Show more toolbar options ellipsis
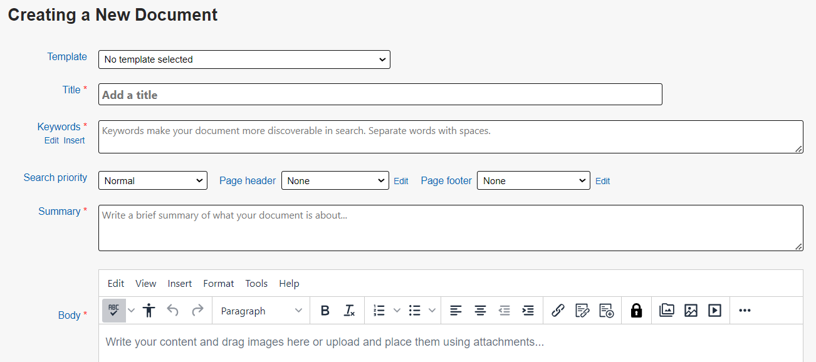This screenshot has width=816, height=362. 745,311
